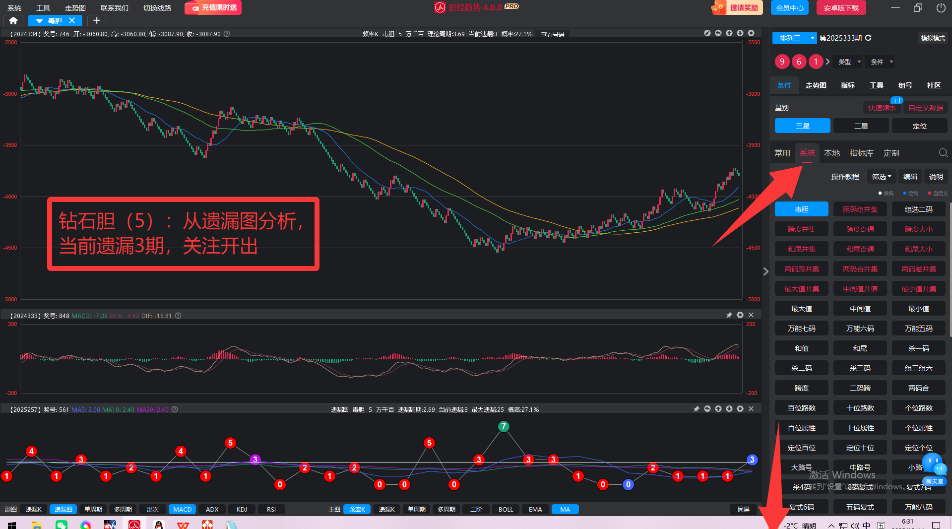Collapse the right panel with arrow handle

[765, 271]
